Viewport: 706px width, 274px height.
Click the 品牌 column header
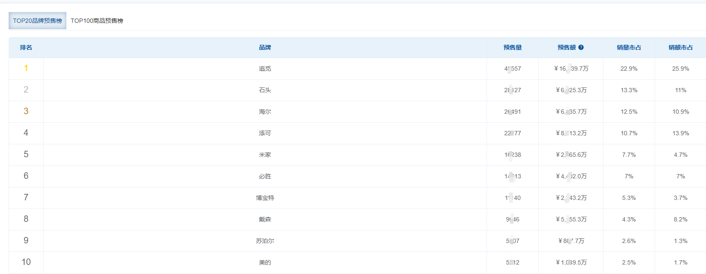coord(265,47)
